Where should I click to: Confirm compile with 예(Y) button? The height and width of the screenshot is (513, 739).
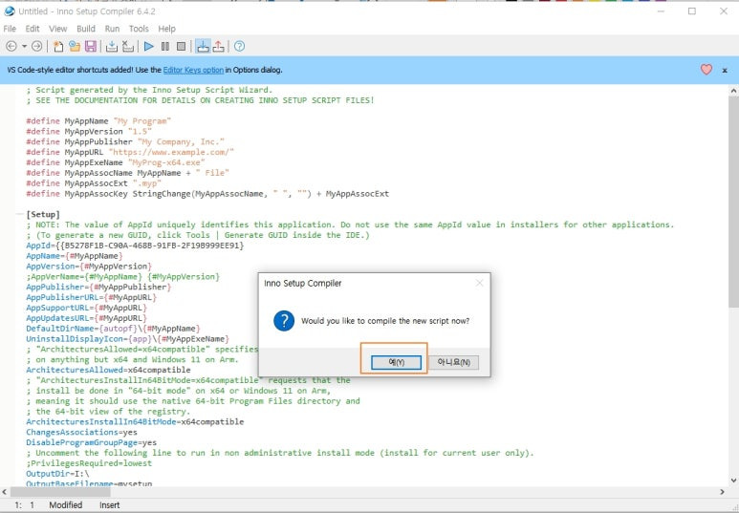(x=396, y=362)
